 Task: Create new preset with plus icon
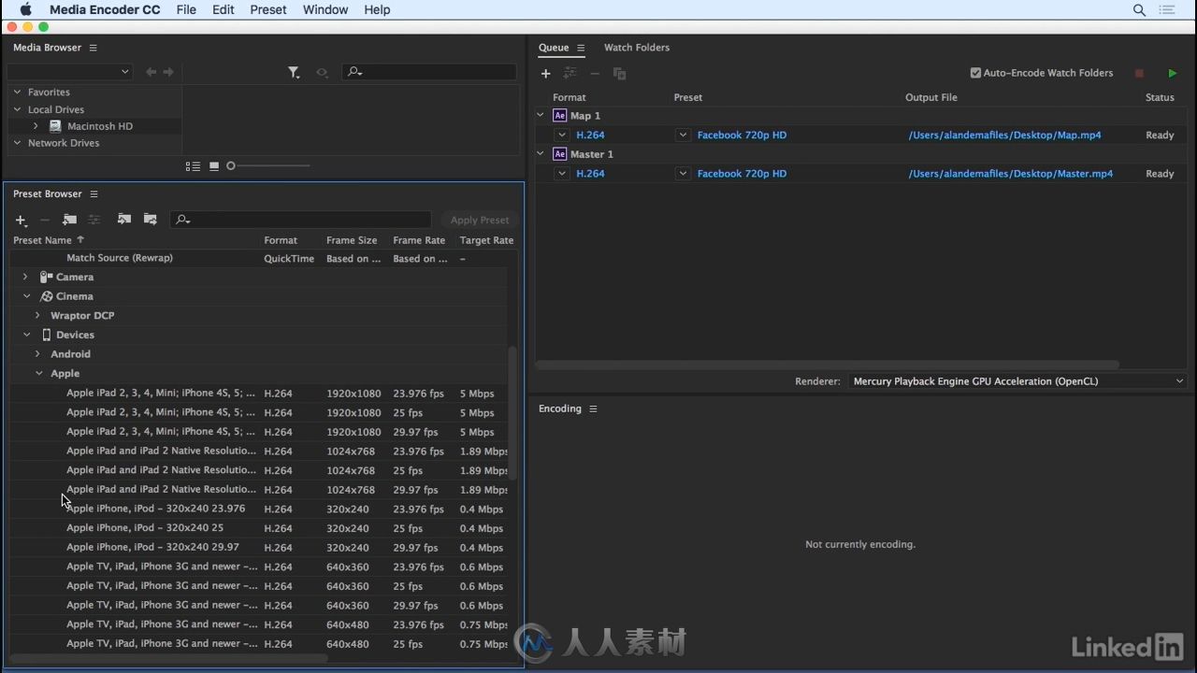pyautogui.click(x=21, y=220)
